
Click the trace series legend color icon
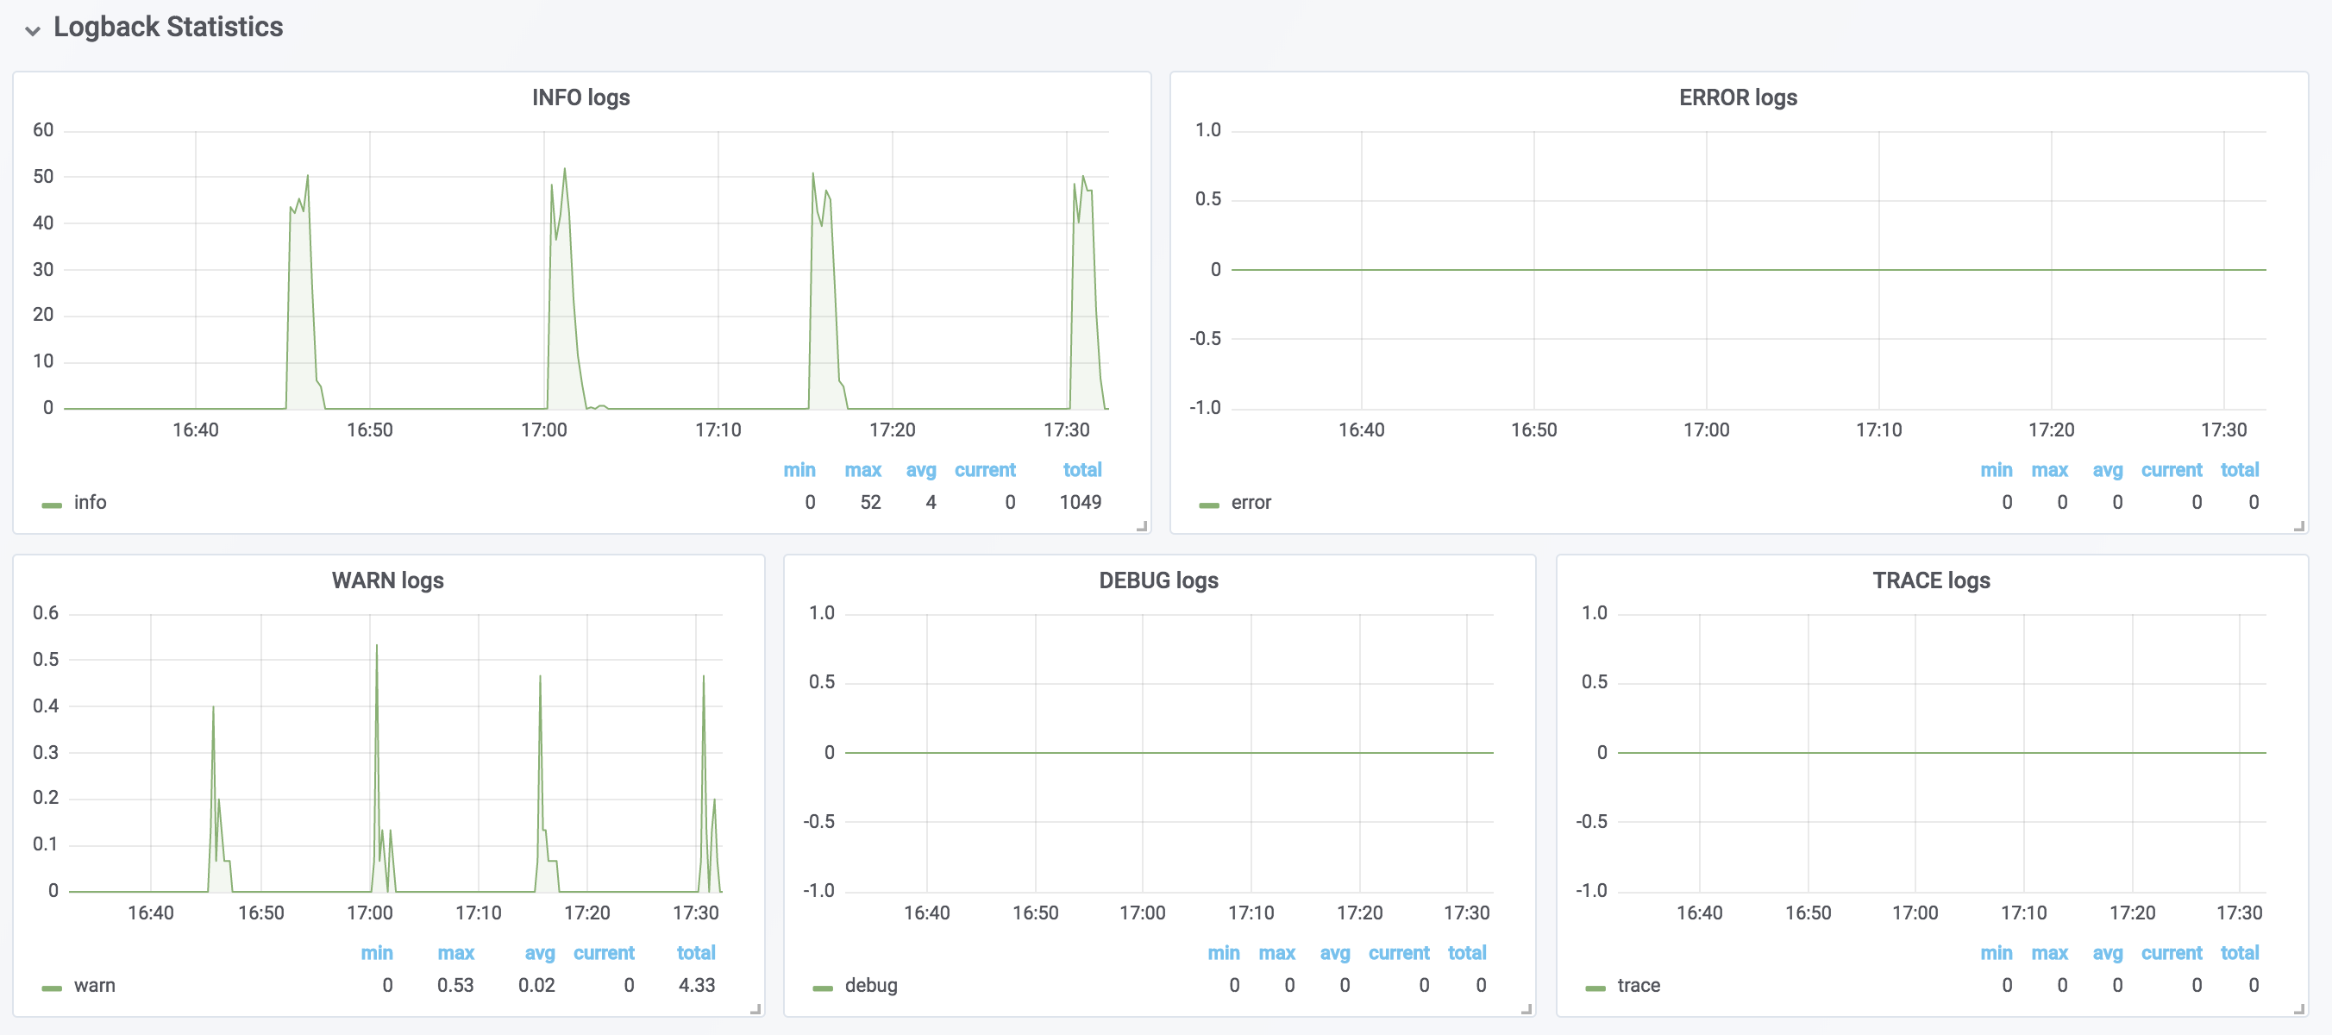tap(1595, 987)
